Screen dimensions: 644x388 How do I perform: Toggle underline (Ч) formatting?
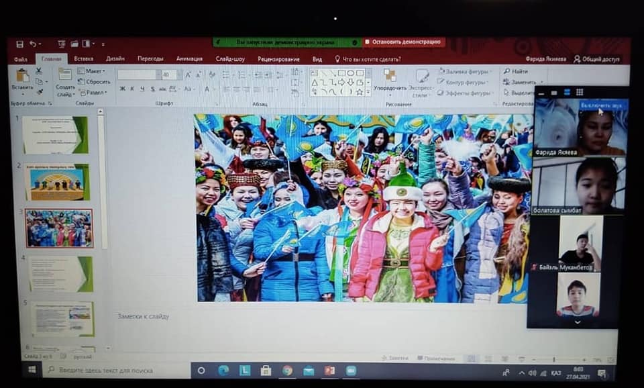141,89
